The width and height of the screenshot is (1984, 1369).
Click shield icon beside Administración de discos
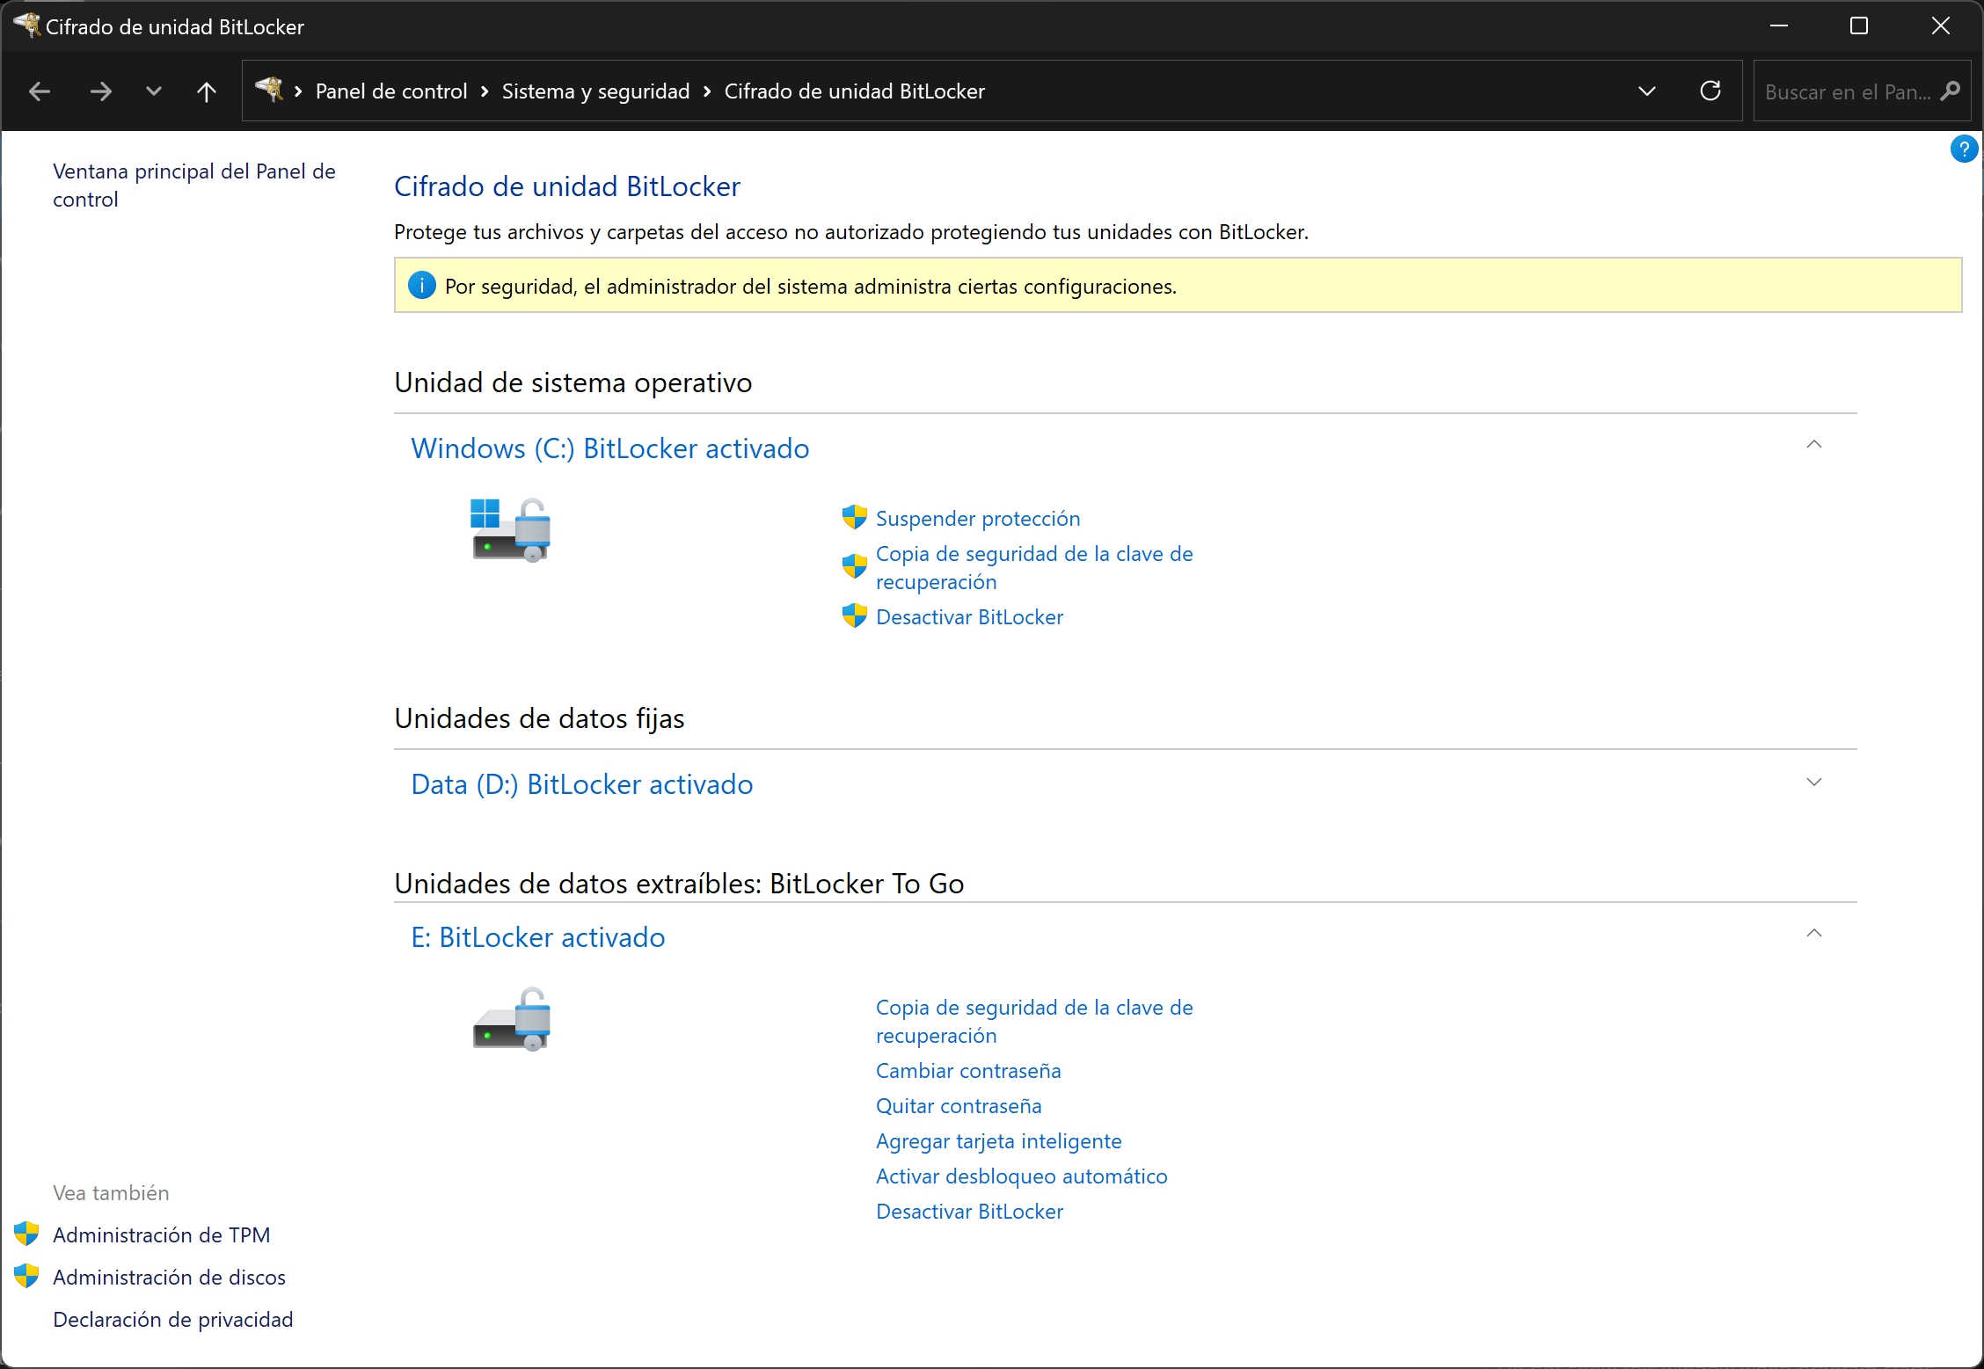coord(27,1277)
